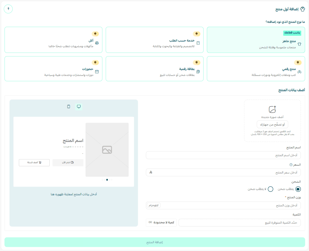
Task: Collapse the section with the up-arrow button
Action: point(8,9)
